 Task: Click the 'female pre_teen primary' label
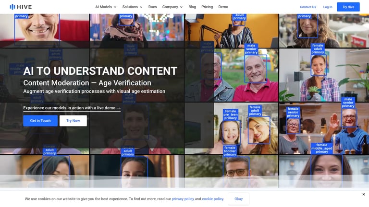(x=231, y=115)
